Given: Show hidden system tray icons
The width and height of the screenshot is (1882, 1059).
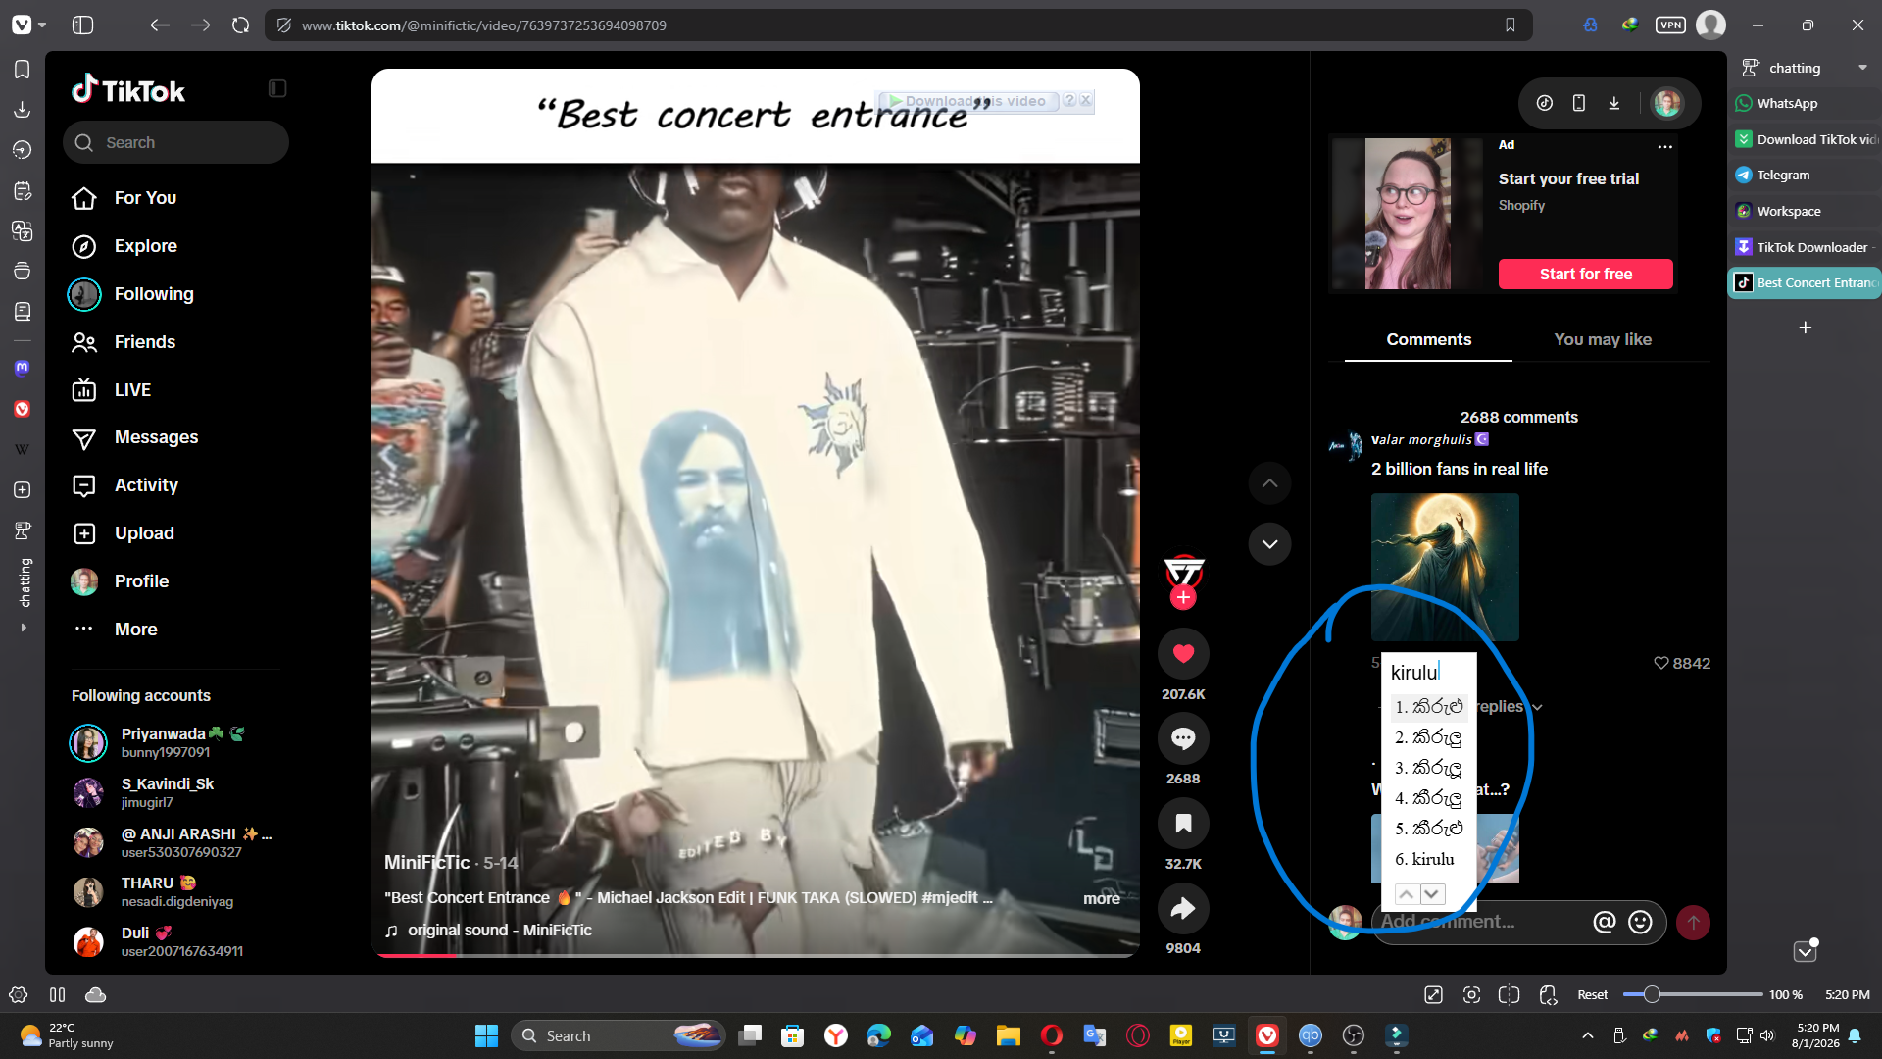Looking at the screenshot, I should (1587, 1035).
